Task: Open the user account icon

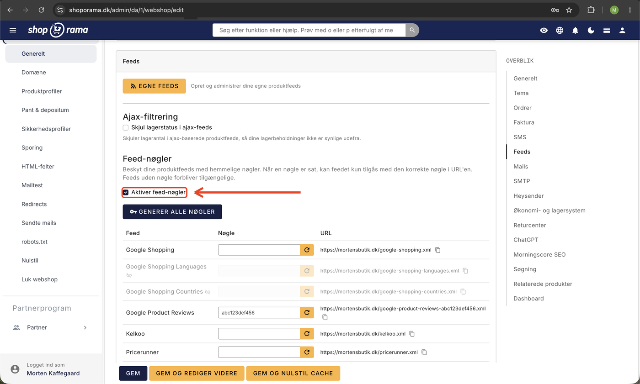Action: tap(622, 30)
